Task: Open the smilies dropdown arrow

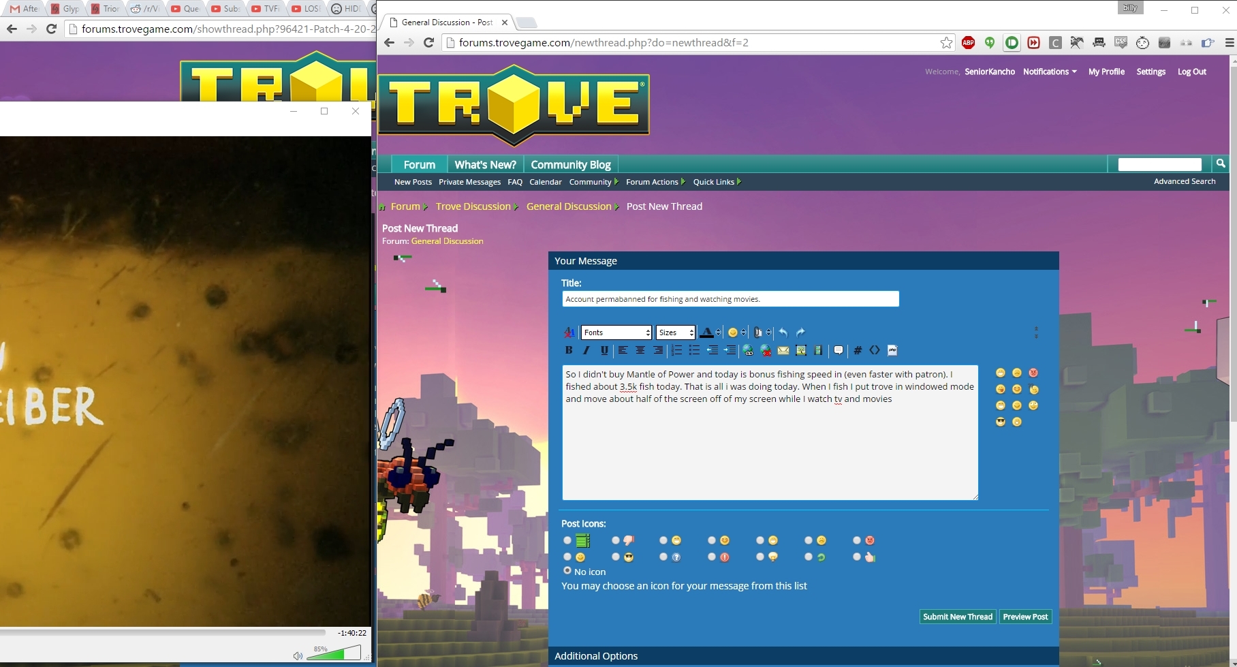Action: (743, 332)
